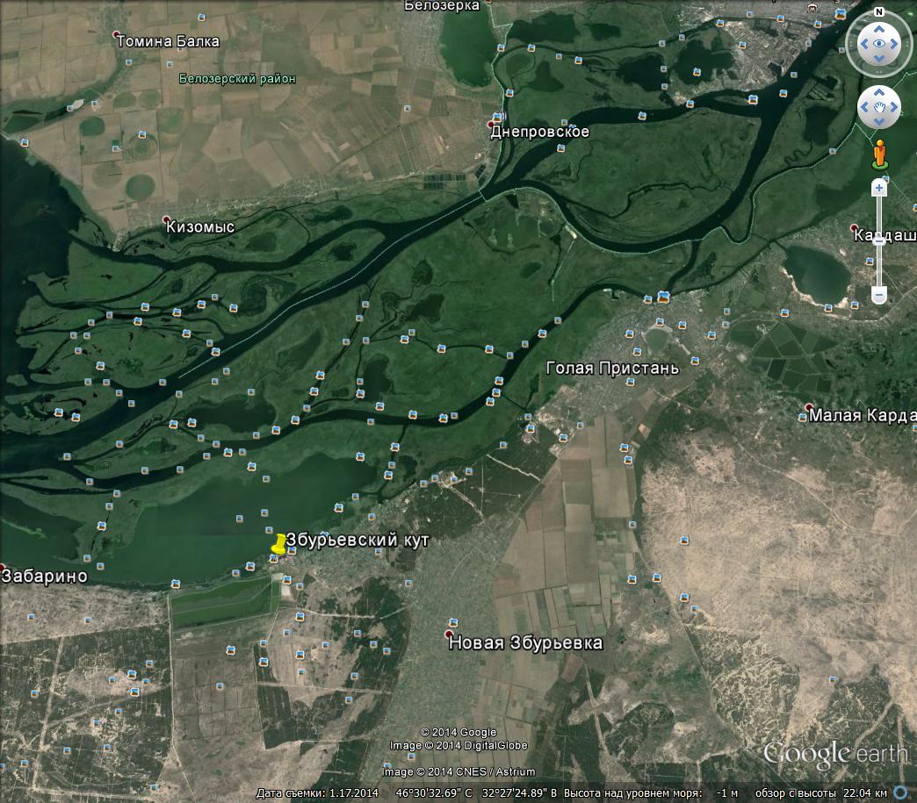Select the orange Street View pegman

pyautogui.click(x=879, y=154)
